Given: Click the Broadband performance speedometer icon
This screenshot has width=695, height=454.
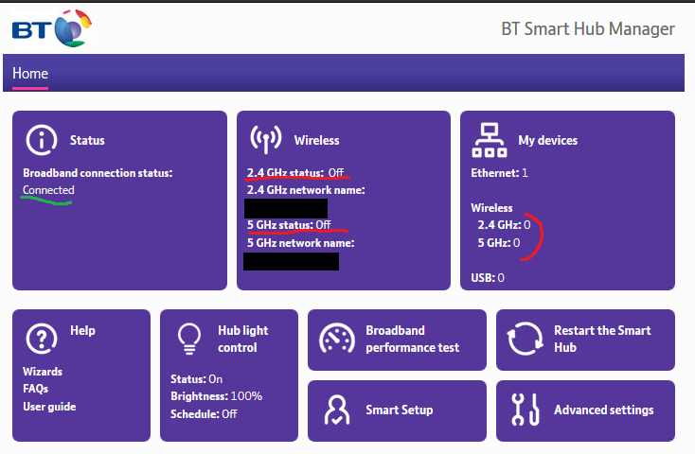Looking at the screenshot, I should [337, 339].
